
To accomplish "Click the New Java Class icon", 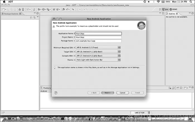I will point(57,9).
